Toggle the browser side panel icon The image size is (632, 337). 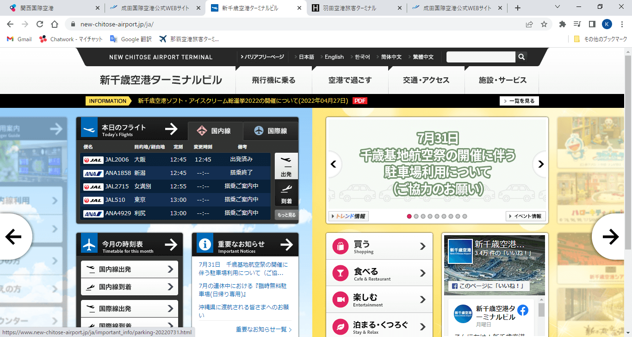click(592, 24)
